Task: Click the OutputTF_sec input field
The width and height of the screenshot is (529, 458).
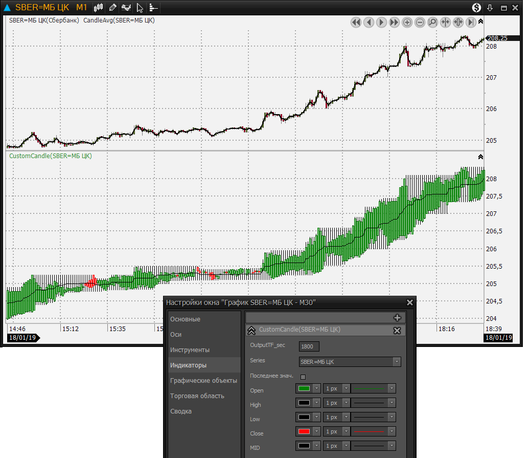Action: point(309,346)
